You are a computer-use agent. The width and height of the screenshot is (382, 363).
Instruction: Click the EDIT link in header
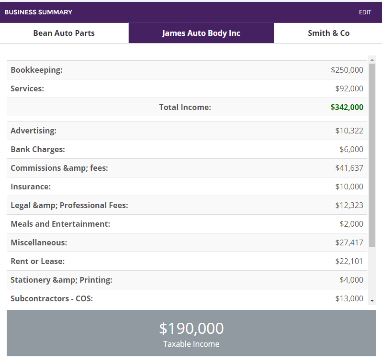point(365,12)
